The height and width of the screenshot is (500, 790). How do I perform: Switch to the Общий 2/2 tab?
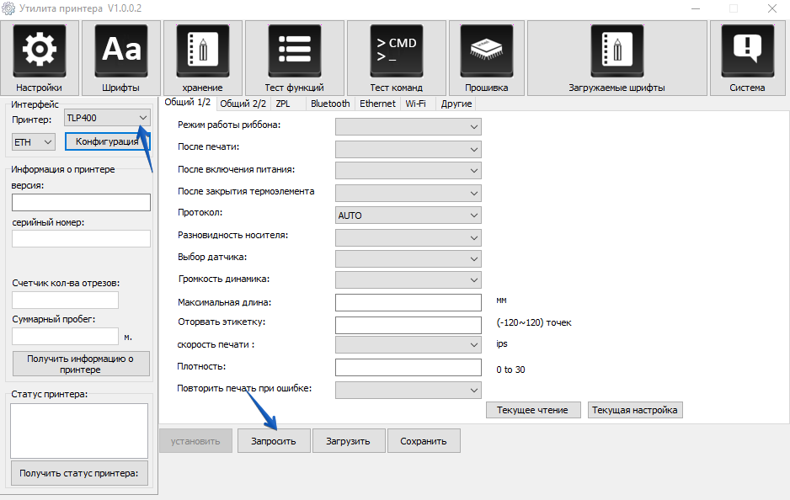(243, 104)
